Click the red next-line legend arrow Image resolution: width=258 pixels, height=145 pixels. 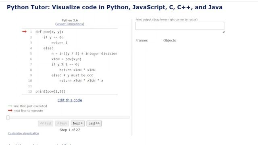[x=10, y=110]
